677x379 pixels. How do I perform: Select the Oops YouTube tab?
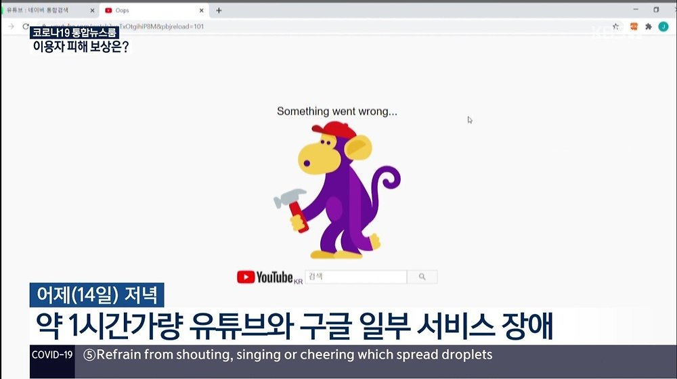coord(154,10)
